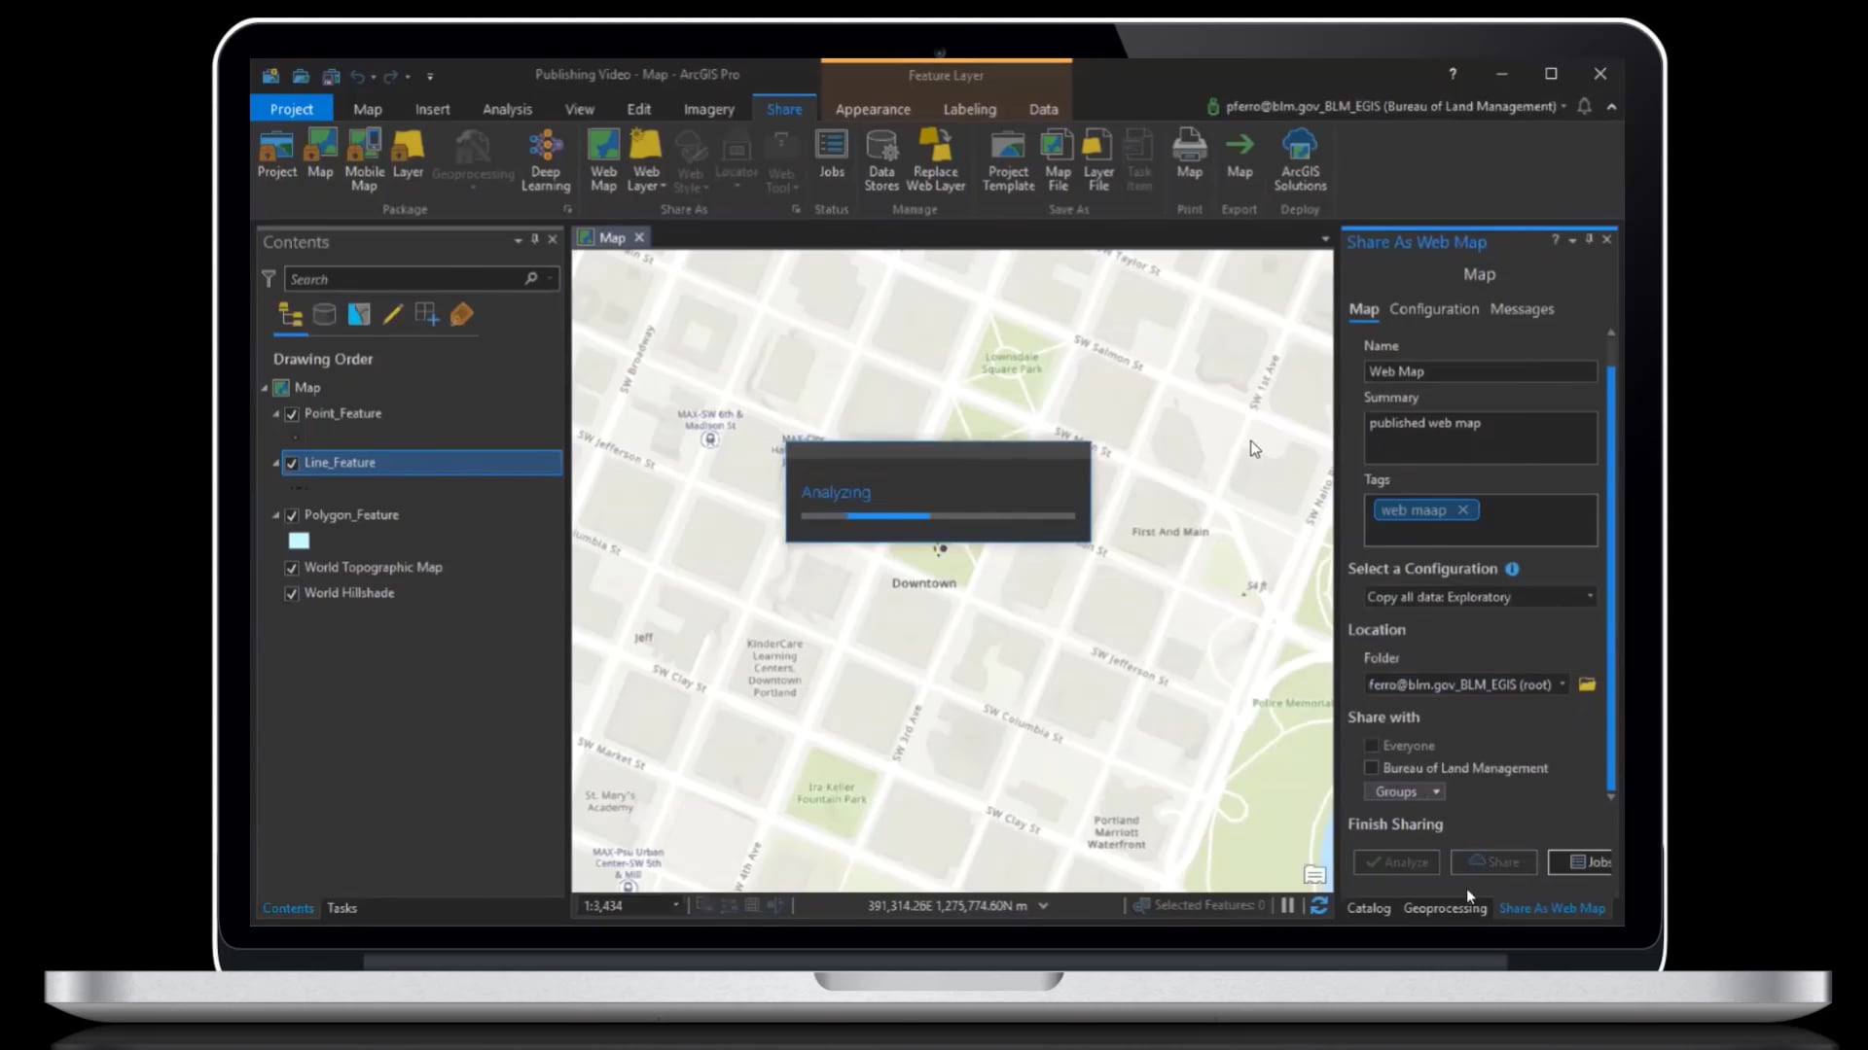Open the Groups dropdown
Screen dimensions: 1868x1050
[1404, 792]
